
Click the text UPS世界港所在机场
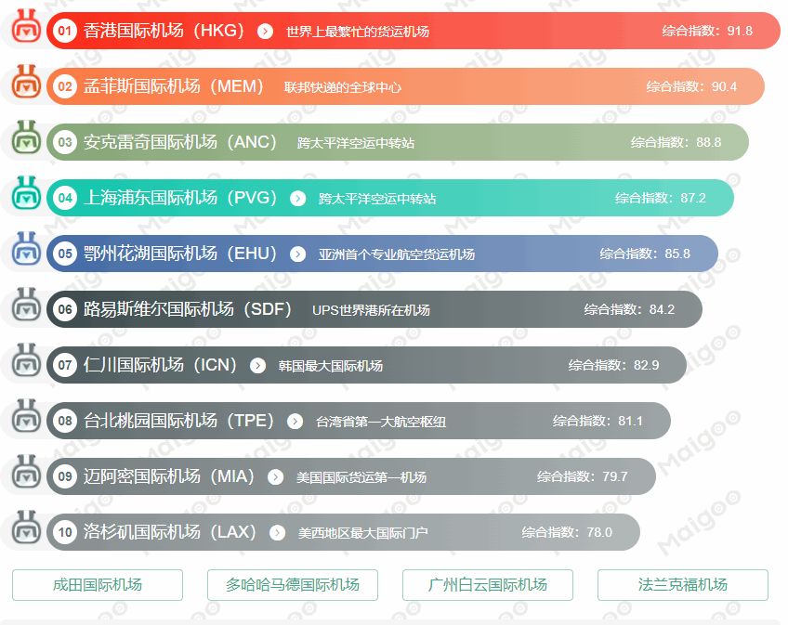[371, 310]
